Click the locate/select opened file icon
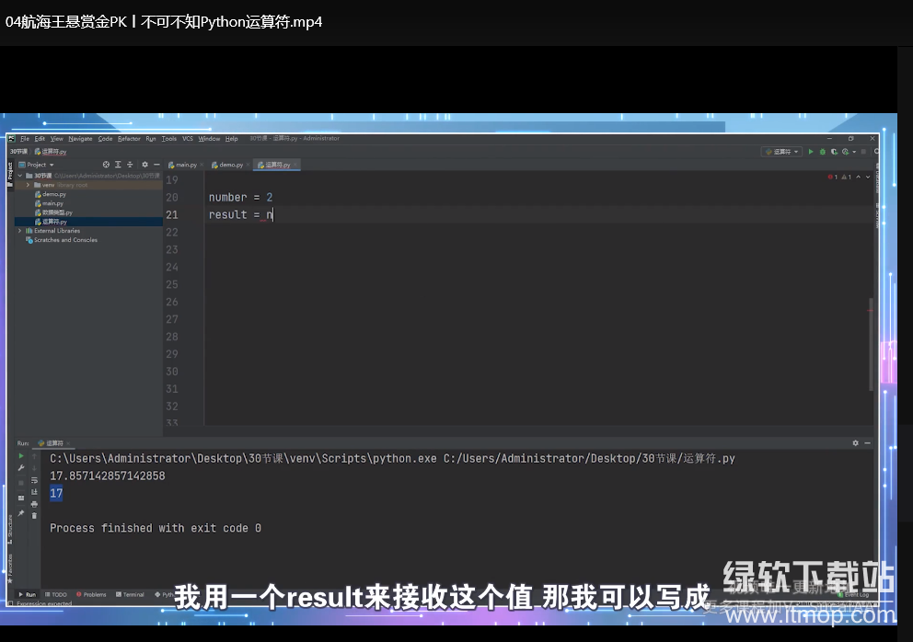913x642 pixels. click(106, 165)
